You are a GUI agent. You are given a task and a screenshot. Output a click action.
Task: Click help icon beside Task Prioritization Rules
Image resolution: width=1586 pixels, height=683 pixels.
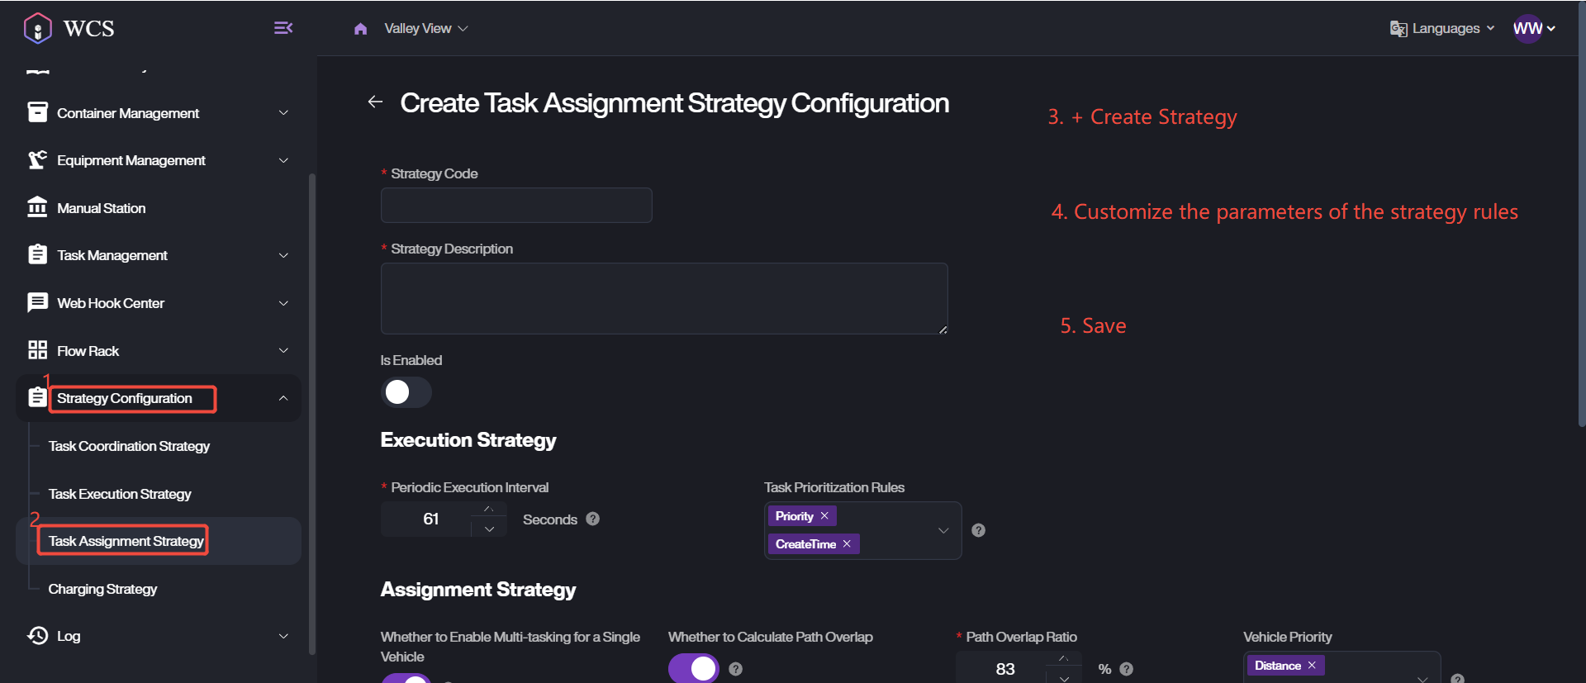tap(978, 530)
